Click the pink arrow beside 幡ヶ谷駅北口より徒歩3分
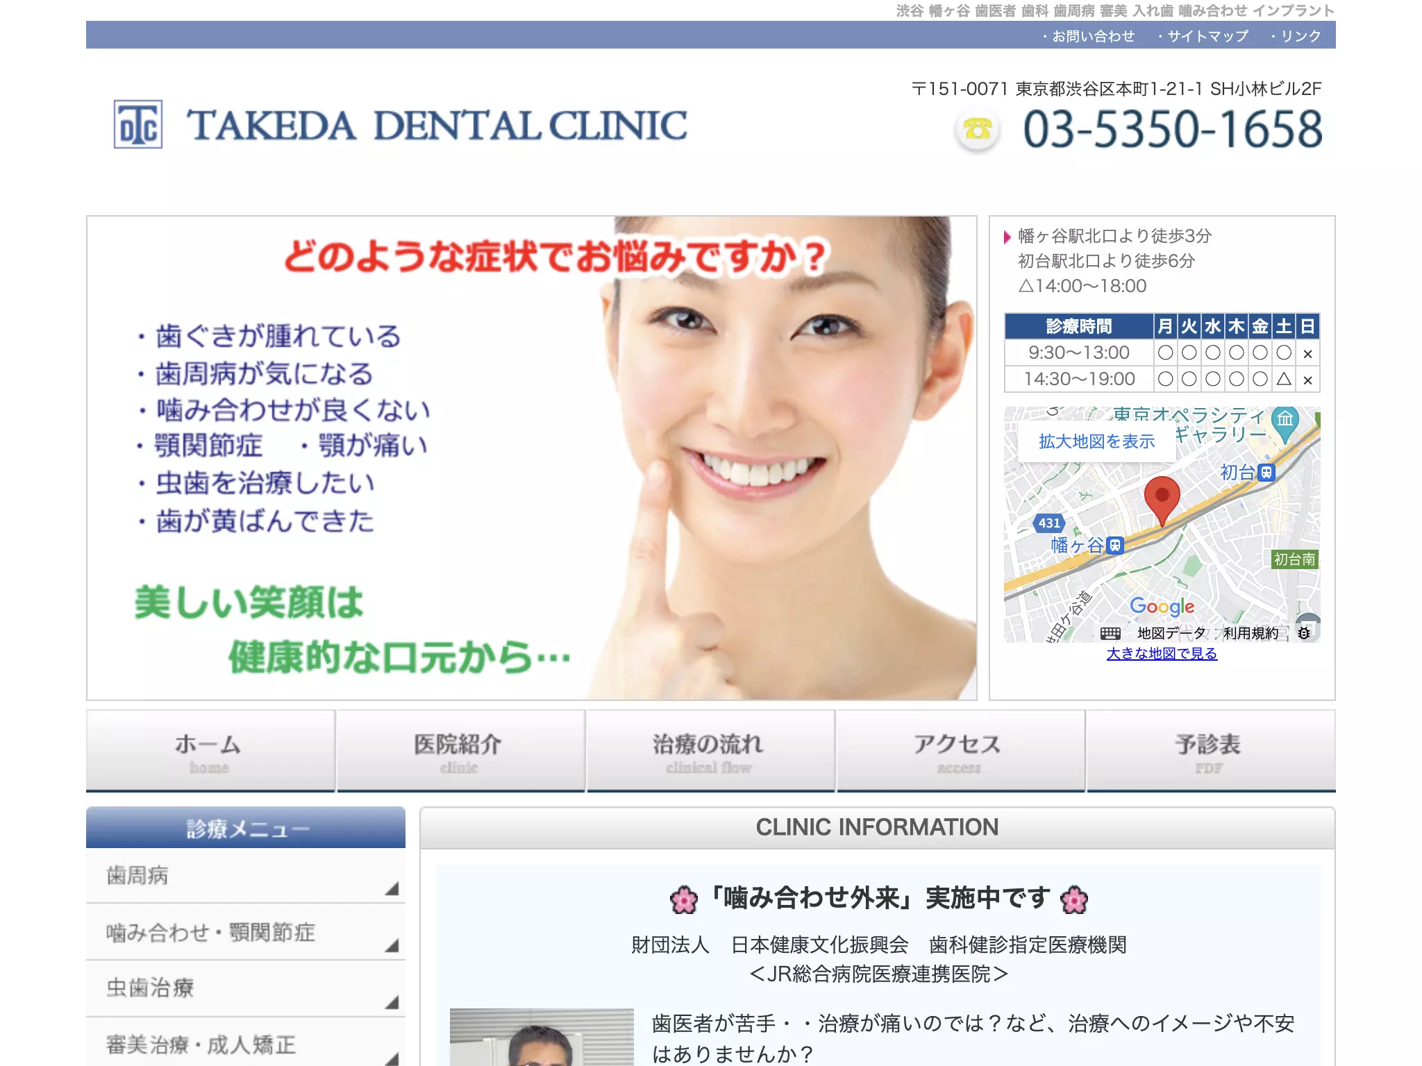The height and width of the screenshot is (1066, 1422). point(1007,237)
